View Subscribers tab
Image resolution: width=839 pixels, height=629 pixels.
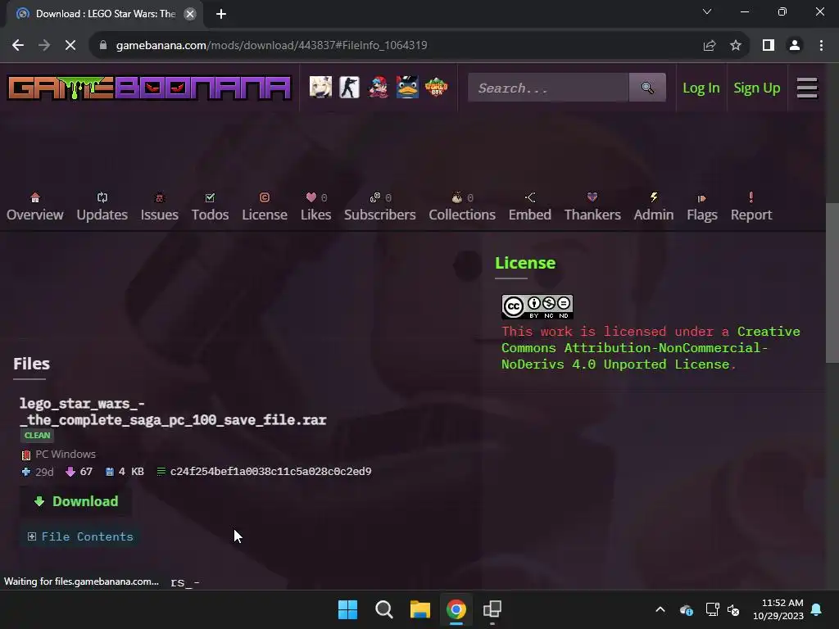pos(380,207)
